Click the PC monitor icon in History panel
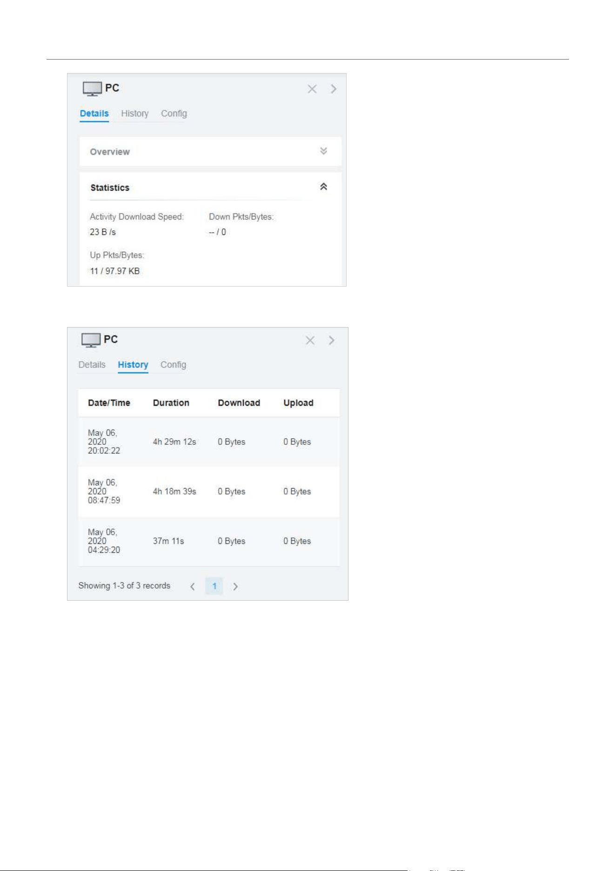The image size is (616, 871). (x=91, y=340)
